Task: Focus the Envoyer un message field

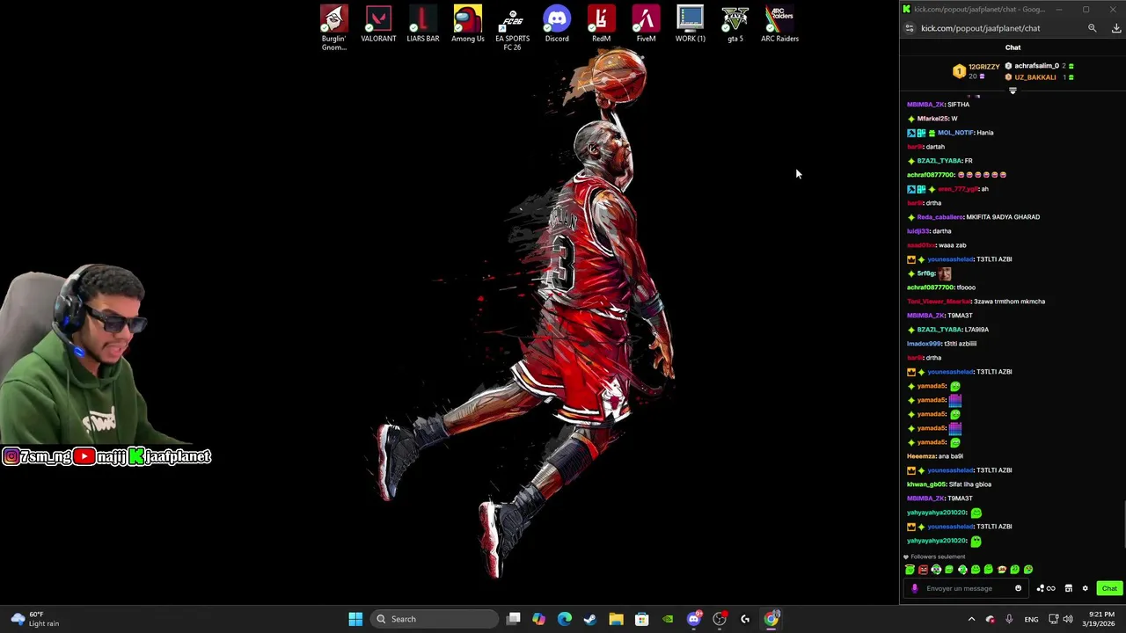Action: pyautogui.click(x=966, y=589)
